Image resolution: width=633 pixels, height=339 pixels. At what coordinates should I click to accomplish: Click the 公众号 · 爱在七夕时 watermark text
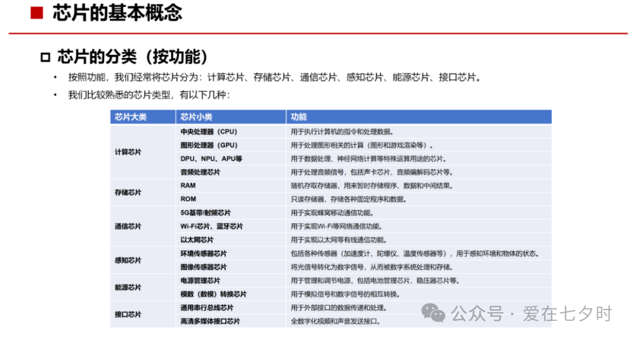tap(531, 313)
